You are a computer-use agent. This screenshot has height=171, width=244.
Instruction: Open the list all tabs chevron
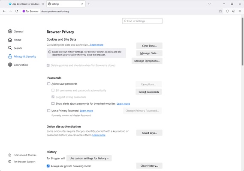pos(209,4)
